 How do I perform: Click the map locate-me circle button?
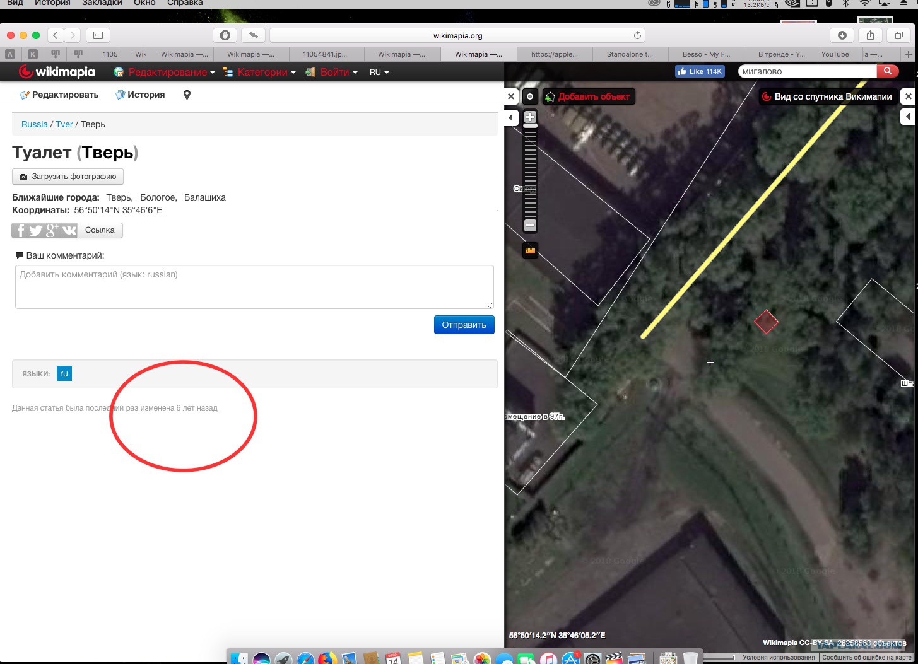tap(530, 96)
